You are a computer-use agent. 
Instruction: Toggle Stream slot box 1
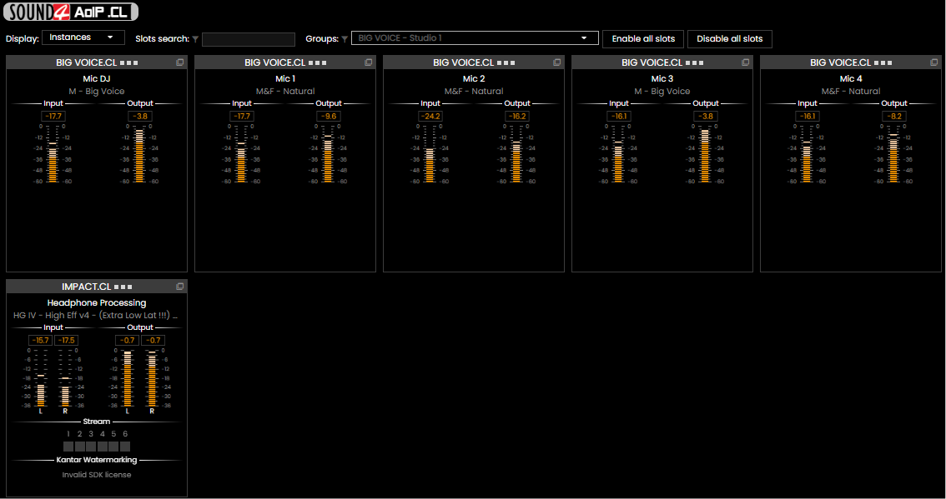pyautogui.click(x=68, y=447)
